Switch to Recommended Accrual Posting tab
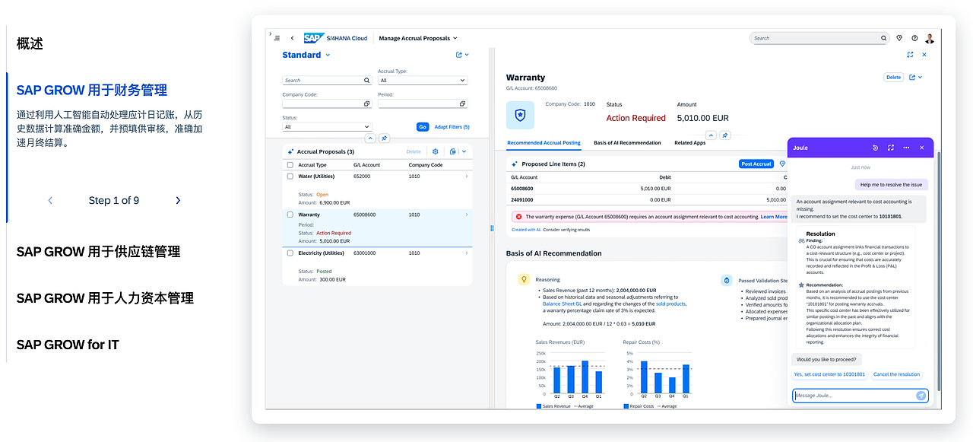Image resolution: width=973 pixels, height=442 pixels. [x=544, y=143]
